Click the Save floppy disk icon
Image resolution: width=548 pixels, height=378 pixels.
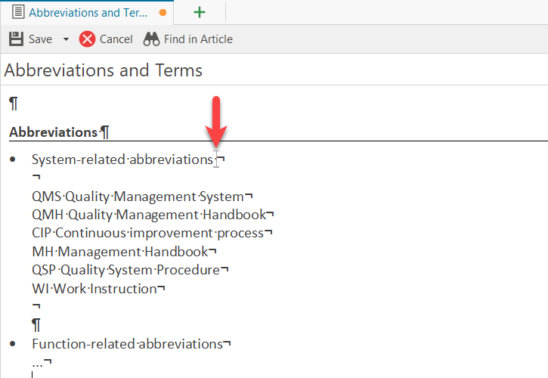(x=17, y=39)
